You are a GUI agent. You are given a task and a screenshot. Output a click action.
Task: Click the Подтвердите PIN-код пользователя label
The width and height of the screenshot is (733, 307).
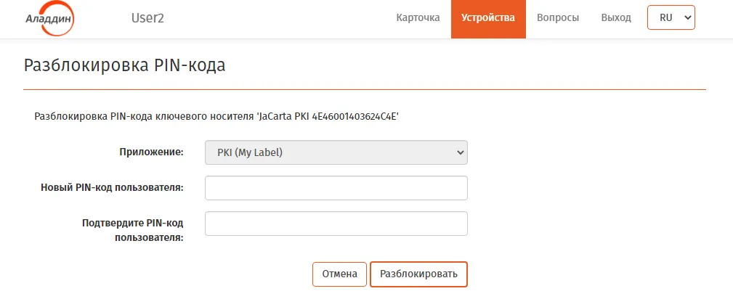(133, 230)
